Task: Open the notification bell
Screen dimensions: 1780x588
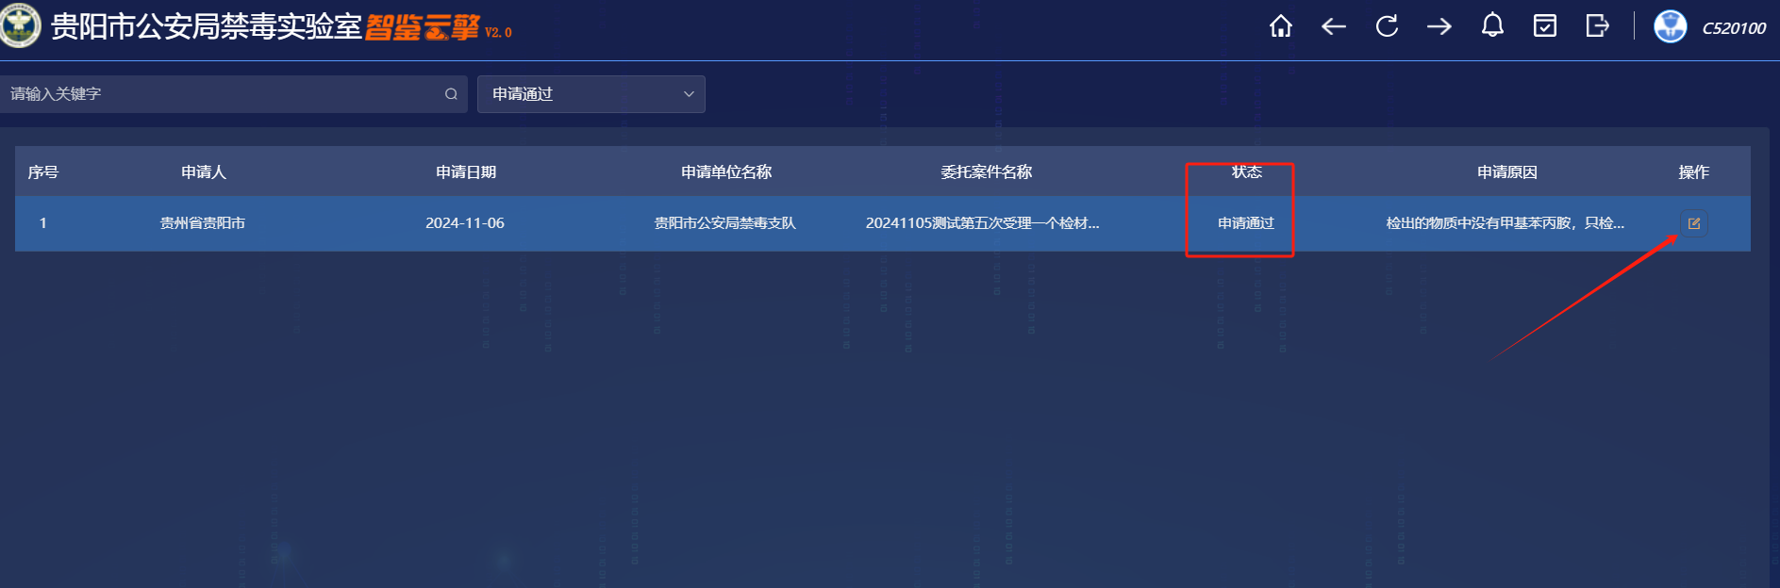Action: [x=1491, y=26]
